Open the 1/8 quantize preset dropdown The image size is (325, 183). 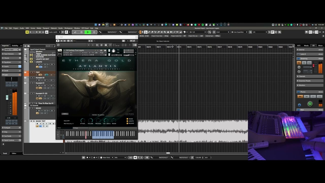[260, 32]
